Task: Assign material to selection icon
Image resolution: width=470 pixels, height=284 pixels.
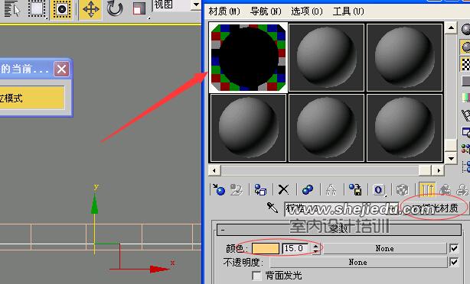Action: [260, 189]
